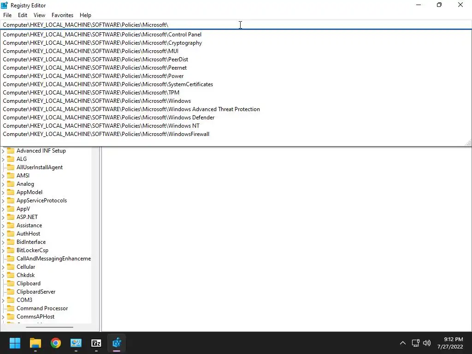
Task: Expand the ASP.NET key
Action: 3,217
